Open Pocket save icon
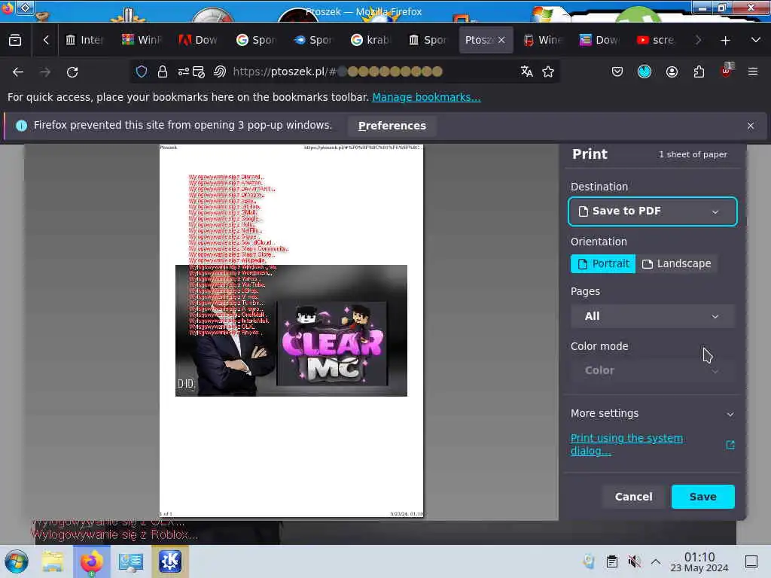The image size is (771, 578). [617, 71]
